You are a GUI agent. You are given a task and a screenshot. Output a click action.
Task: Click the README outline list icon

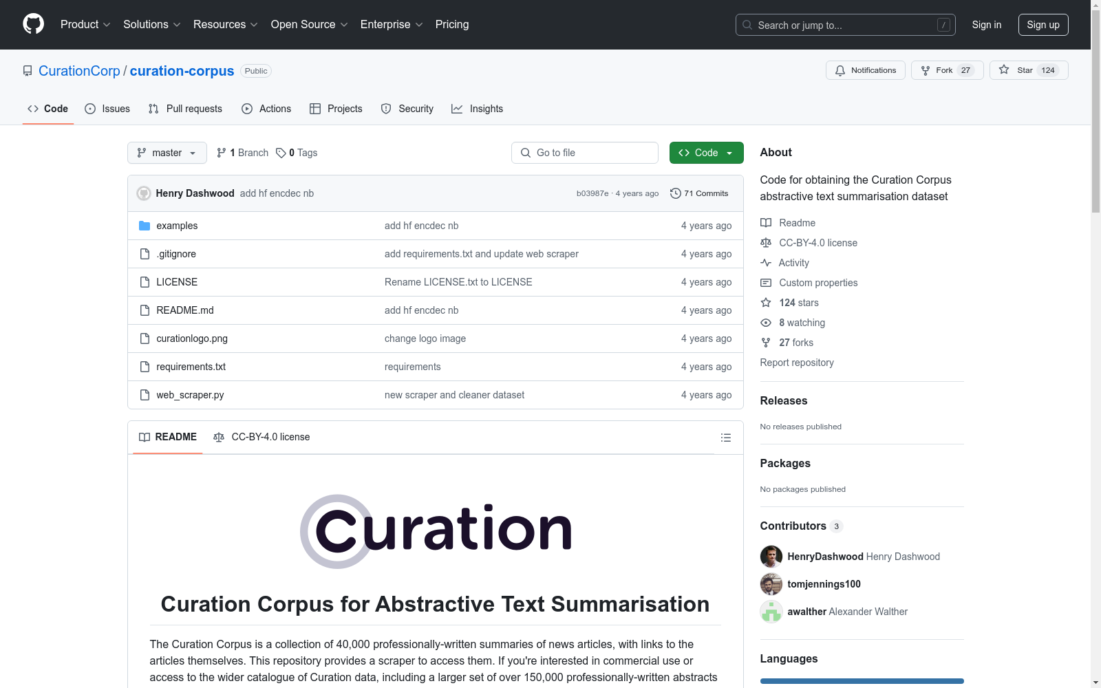(725, 438)
